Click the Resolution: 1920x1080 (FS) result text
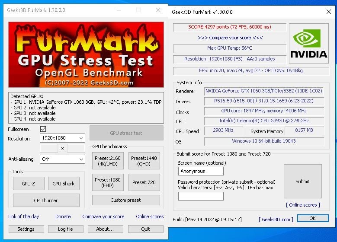337x242 pixels. coord(230,59)
